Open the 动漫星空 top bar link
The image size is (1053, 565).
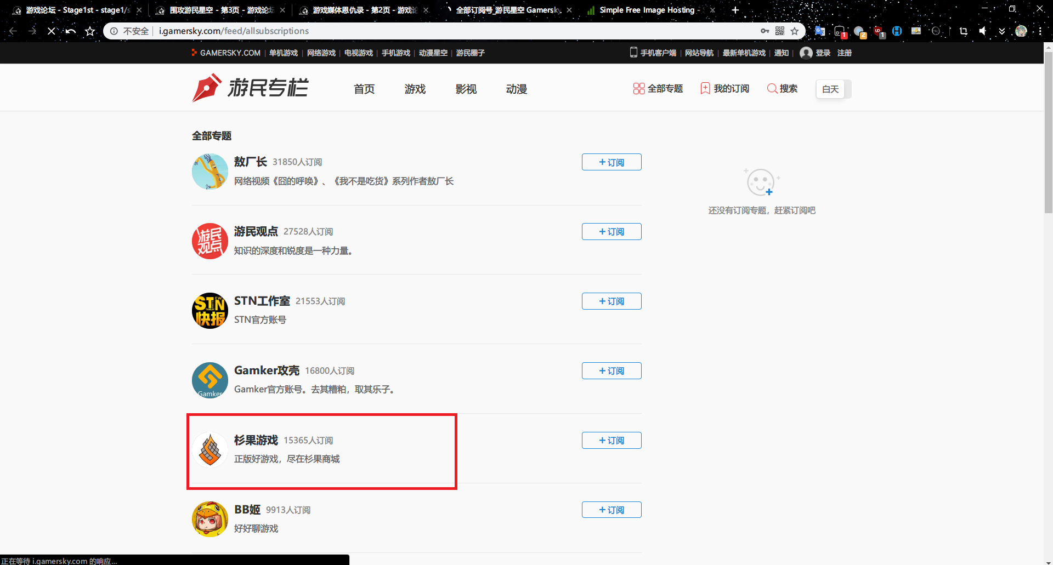(x=433, y=53)
